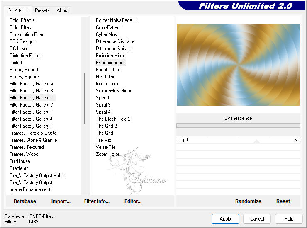Viewport: 307px width, 228px height.
Task: Randomize the filter settings
Action: click(248, 201)
